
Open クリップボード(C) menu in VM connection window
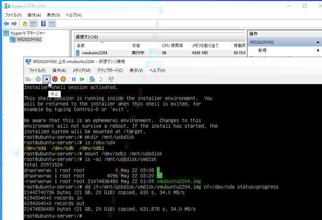point(110,70)
